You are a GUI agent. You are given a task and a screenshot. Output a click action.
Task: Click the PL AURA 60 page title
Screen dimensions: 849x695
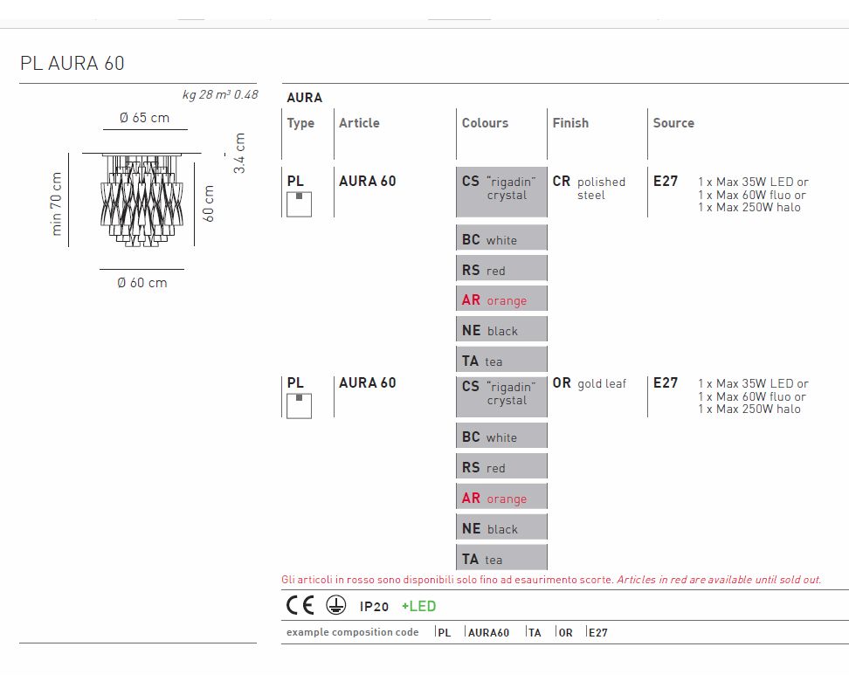tap(72, 63)
